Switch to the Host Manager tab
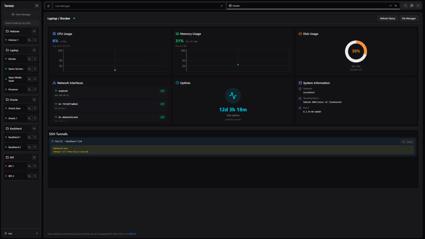The width and height of the screenshot is (425, 239). (137, 6)
